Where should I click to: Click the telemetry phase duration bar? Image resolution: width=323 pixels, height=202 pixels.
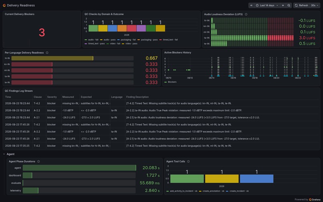(x=79, y=190)
